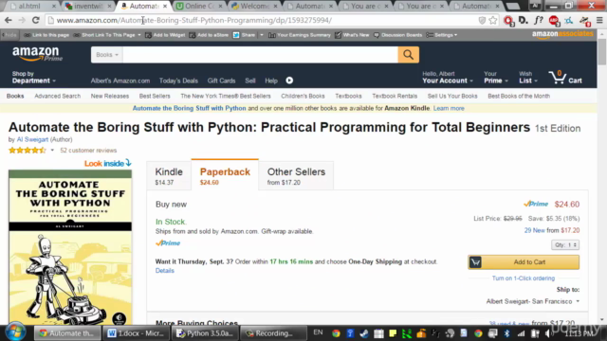The image size is (607, 341).
Task: Go back using the browser back arrow
Action: [9, 20]
